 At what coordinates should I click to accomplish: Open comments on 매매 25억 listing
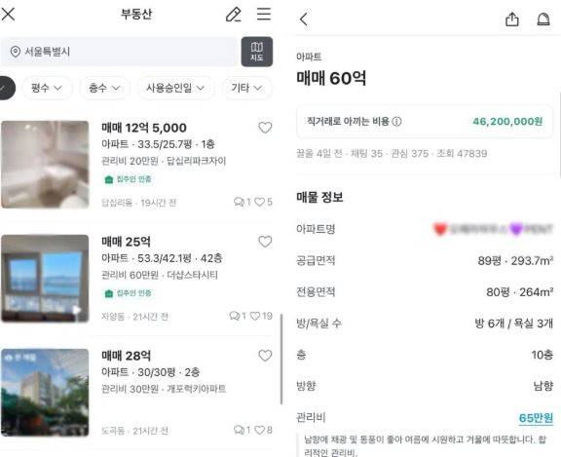pyautogui.click(x=235, y=316)
